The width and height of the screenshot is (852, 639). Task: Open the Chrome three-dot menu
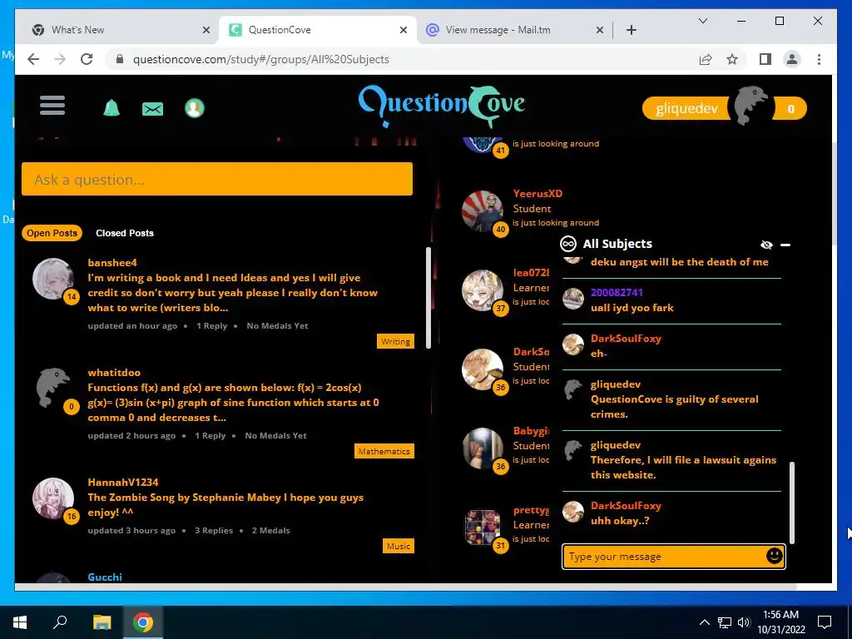[819, 59]
